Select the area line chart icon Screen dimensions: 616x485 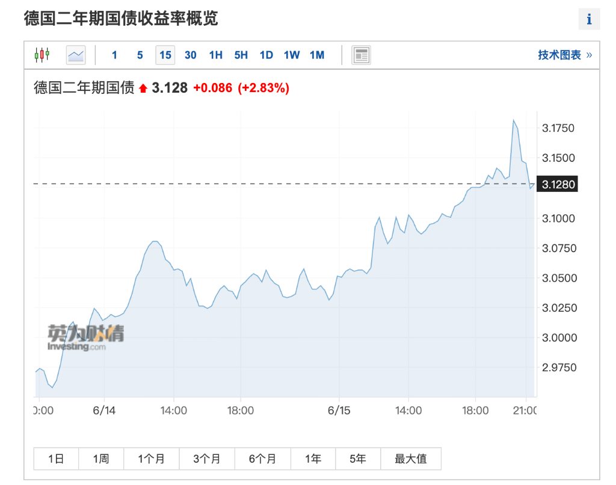click(x=75, y=55)
